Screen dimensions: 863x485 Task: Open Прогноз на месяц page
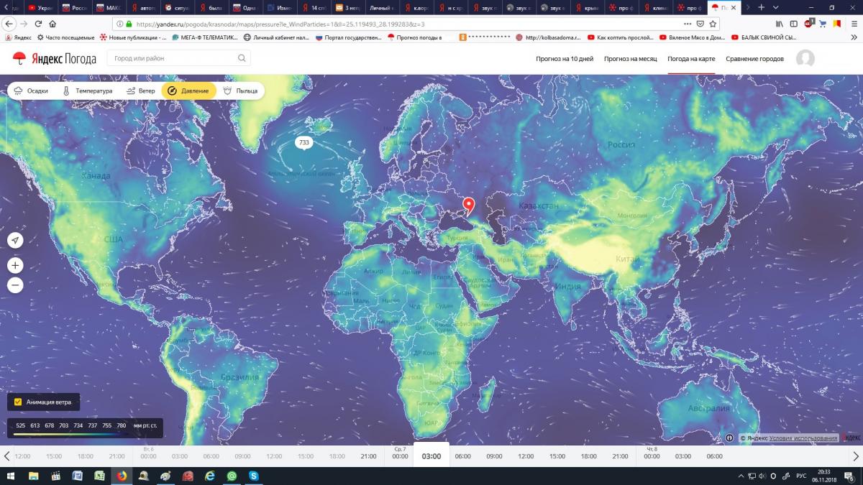[x=631, y=59]
